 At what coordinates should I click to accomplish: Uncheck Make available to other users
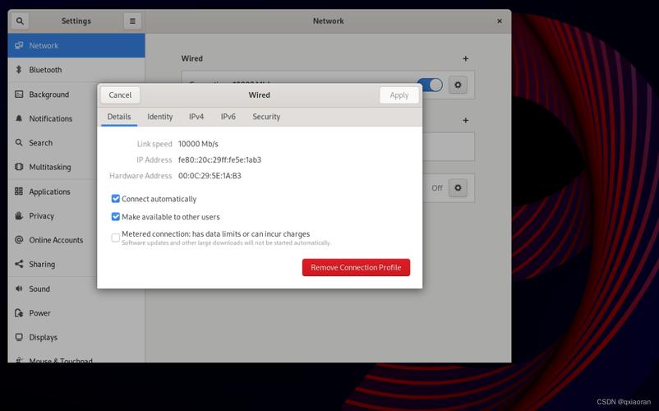[x=116, y=217]
